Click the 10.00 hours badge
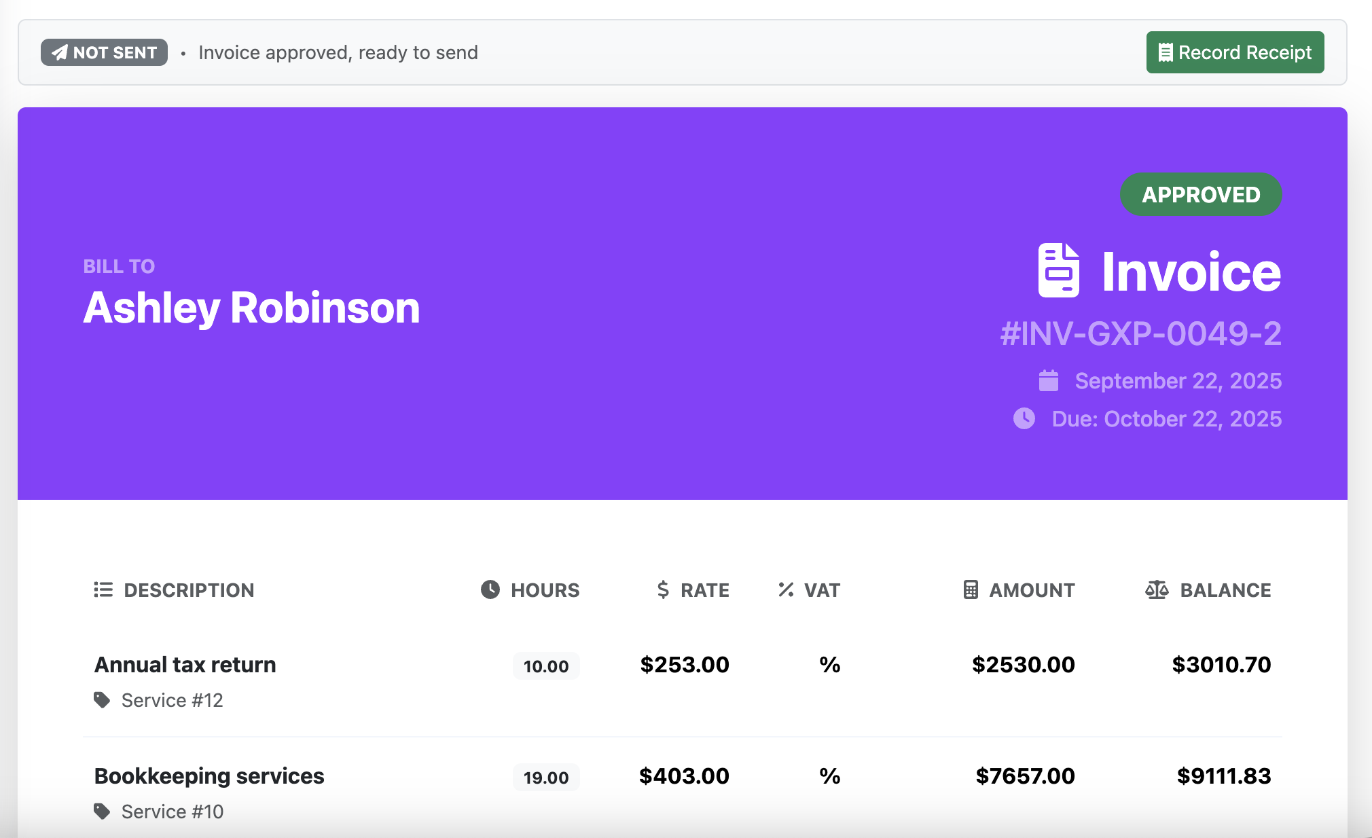The width and height of the screenshot is (1372, 838). pos(546,666)
